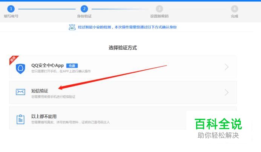Click the blue notice about identity confirmation
Viewport: 261px width, 152px height.
(127, 27)
